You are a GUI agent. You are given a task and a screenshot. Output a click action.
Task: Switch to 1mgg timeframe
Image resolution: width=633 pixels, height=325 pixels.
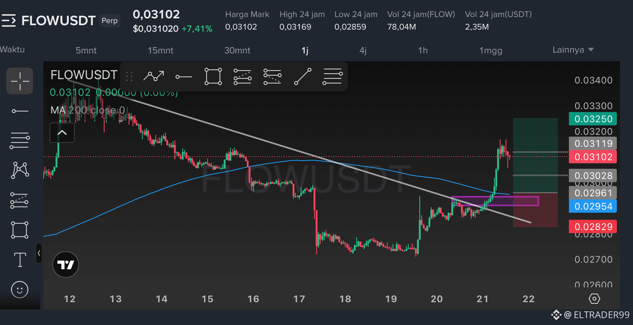pos(491,50)
